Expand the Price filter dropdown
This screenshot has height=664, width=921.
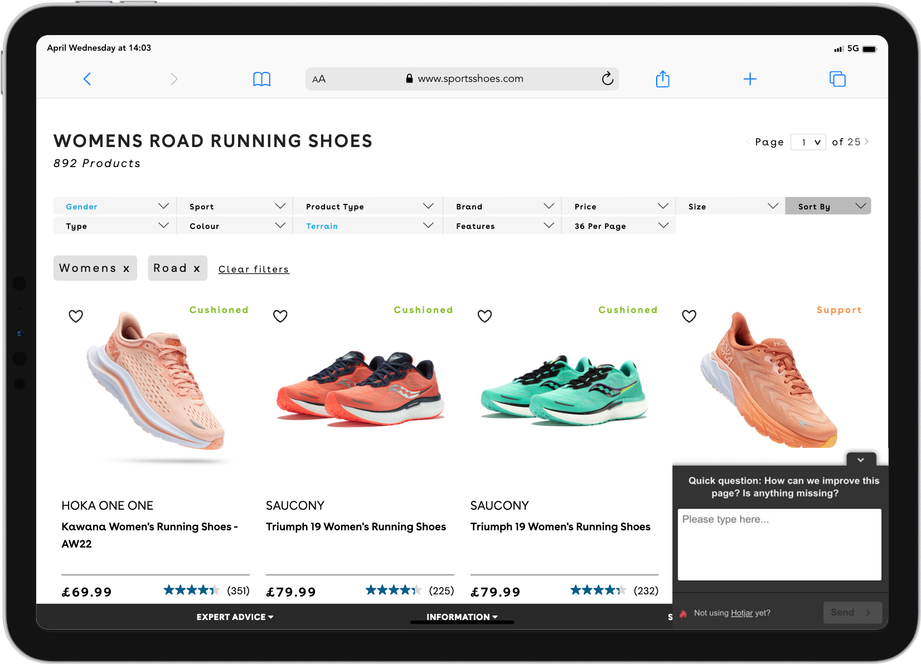(619, 206)
